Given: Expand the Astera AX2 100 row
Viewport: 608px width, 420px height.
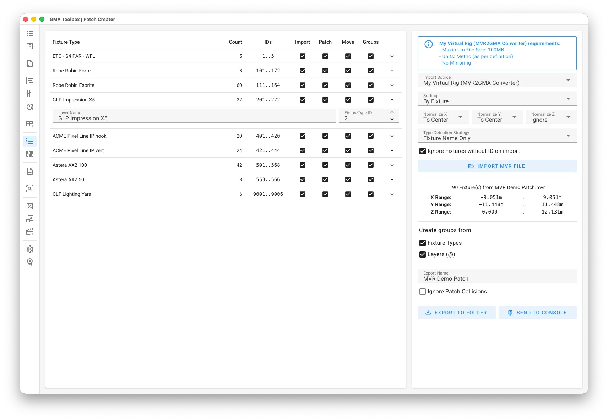Looking at the screenshot, I should pos(392,165).
